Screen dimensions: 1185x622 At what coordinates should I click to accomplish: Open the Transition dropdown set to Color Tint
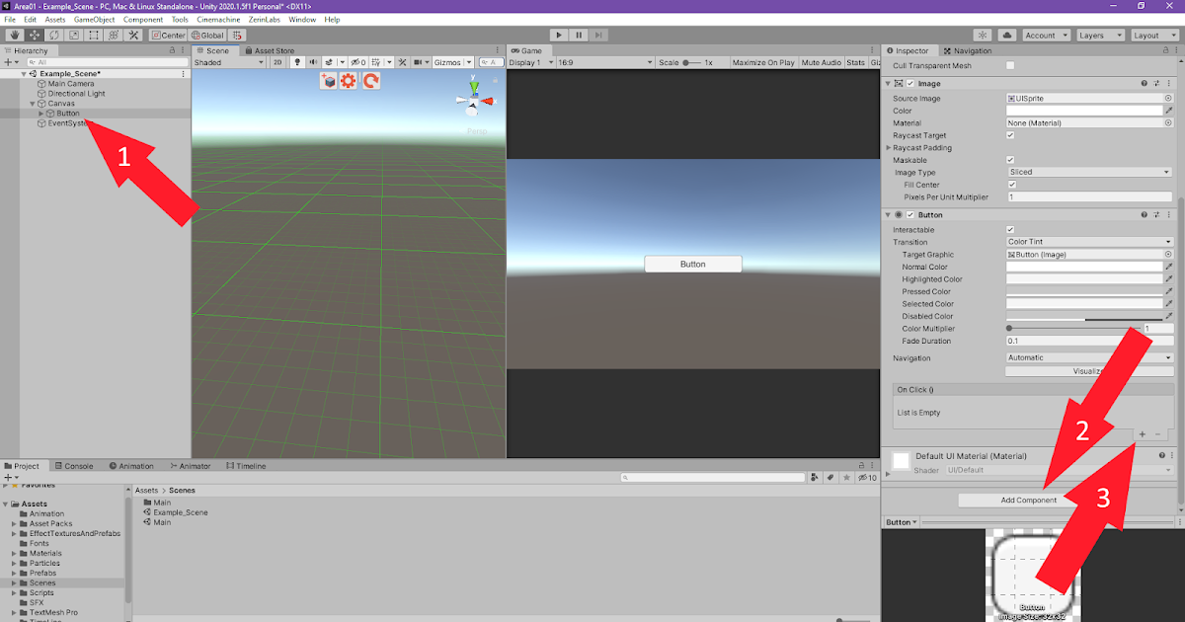[x=1088, y=242]
